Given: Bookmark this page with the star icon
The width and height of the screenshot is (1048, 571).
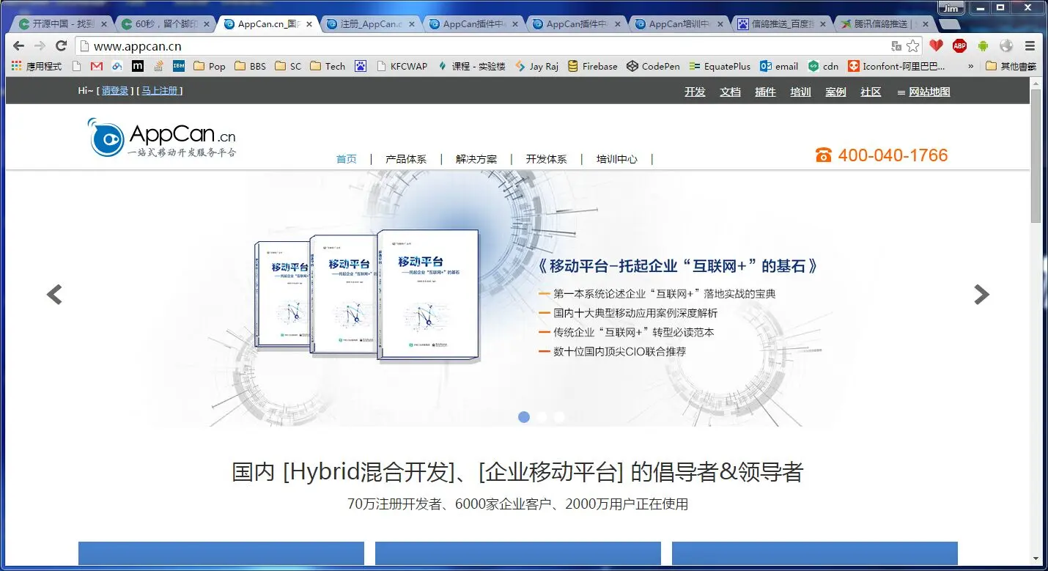Looking at the screenshot, I should click(x=912, y=45).
